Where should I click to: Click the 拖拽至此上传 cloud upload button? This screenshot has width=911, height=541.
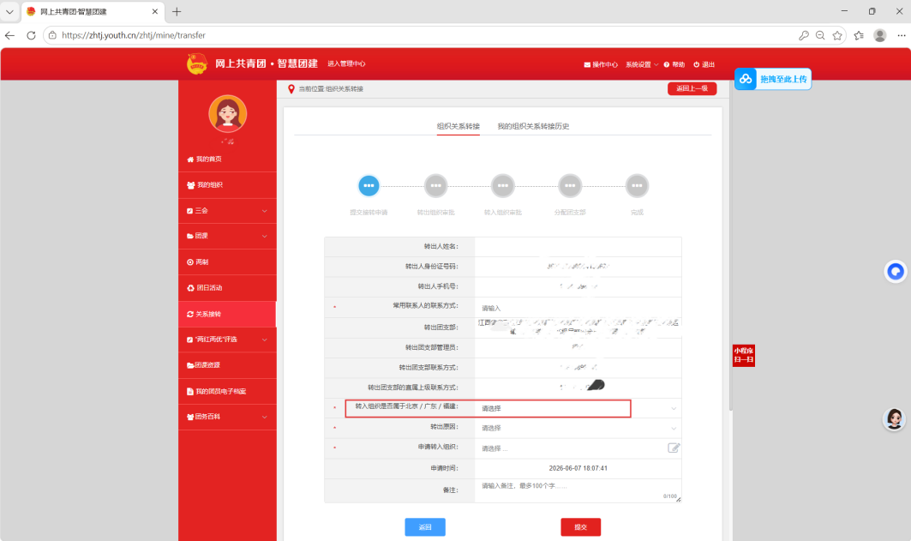773,79
